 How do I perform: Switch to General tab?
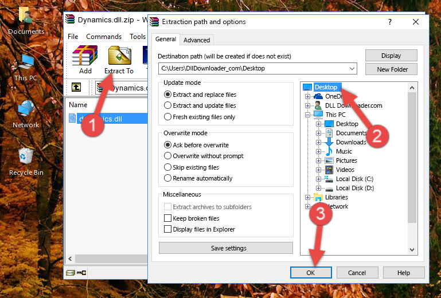166,39
